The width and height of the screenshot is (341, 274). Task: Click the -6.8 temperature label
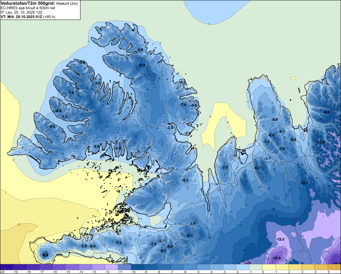pyautogui.click(x=52, y=126)
